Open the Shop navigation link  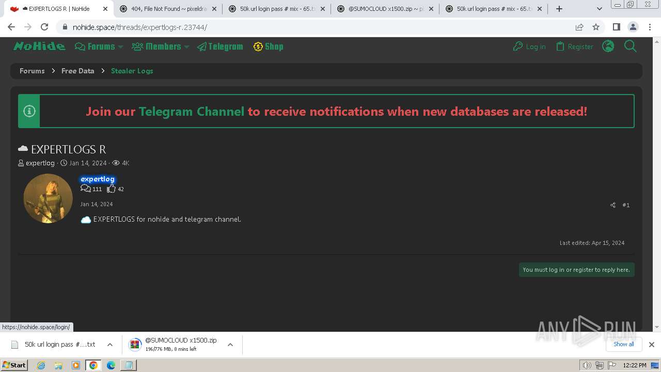pyautogui.click(x=268, y=47)
